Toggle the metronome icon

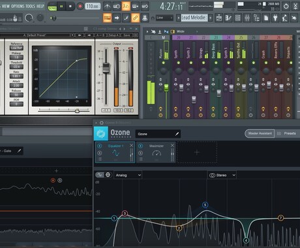107,7
